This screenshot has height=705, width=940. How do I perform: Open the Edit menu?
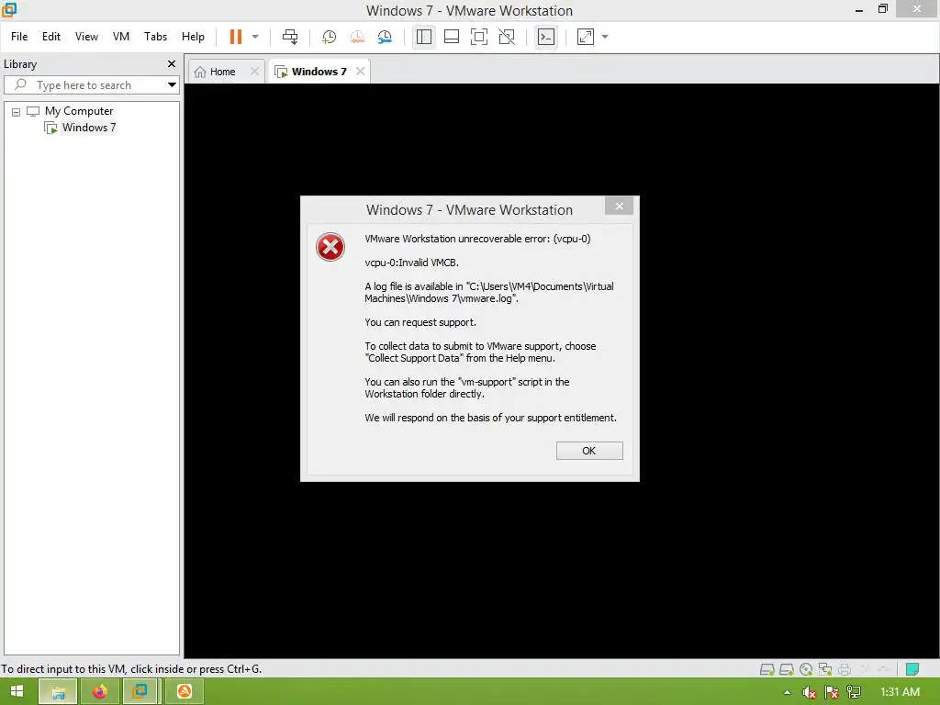51,37
